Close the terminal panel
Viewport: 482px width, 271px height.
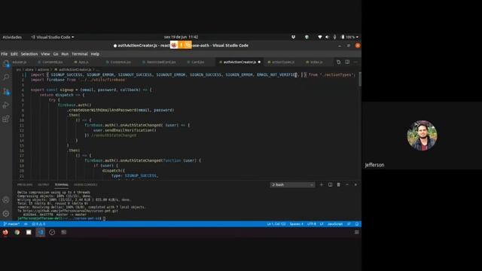coord(355,184)
